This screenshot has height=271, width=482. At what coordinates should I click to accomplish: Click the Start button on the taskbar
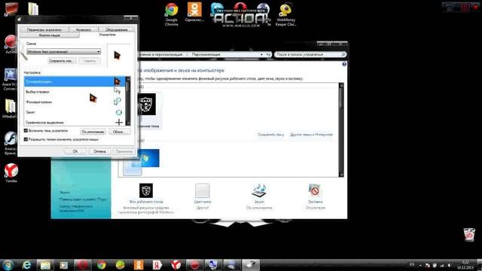coord(8,265)
